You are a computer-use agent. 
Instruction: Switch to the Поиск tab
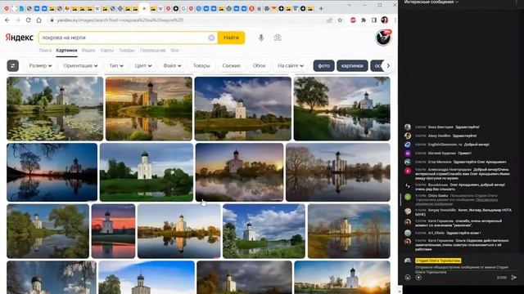(x=45, y=51)
